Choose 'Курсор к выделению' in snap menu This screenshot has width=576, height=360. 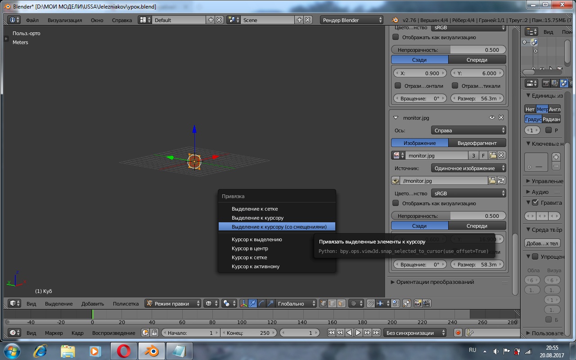(x=256, y=239)
